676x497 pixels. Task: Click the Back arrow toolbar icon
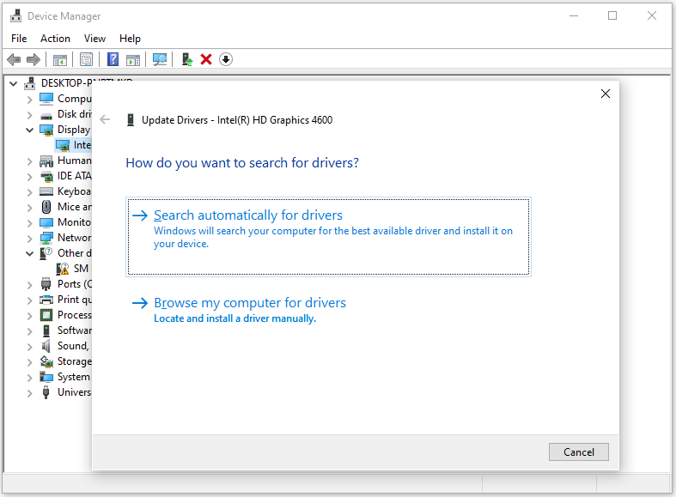[14, 59]
